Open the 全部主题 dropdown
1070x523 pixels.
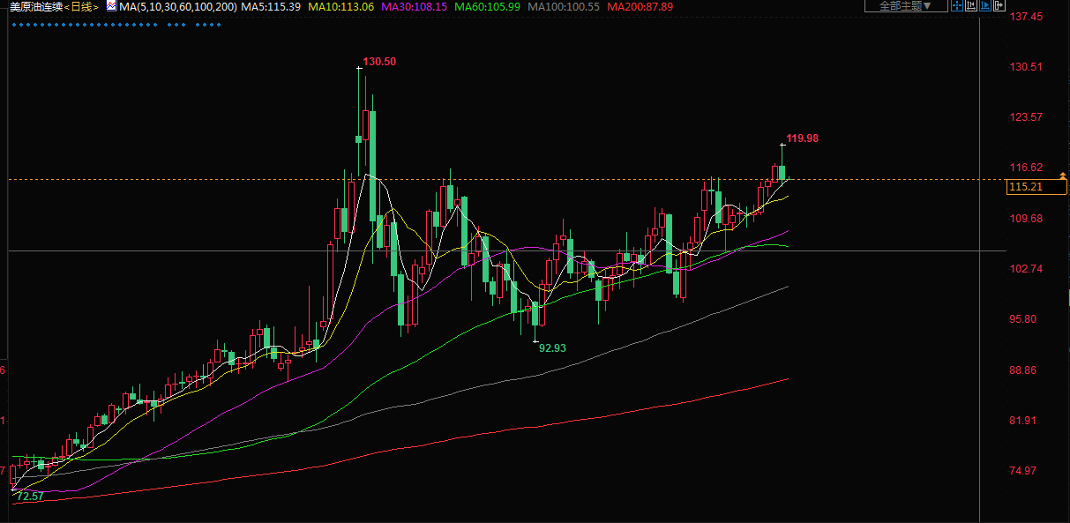pos(905,6)
